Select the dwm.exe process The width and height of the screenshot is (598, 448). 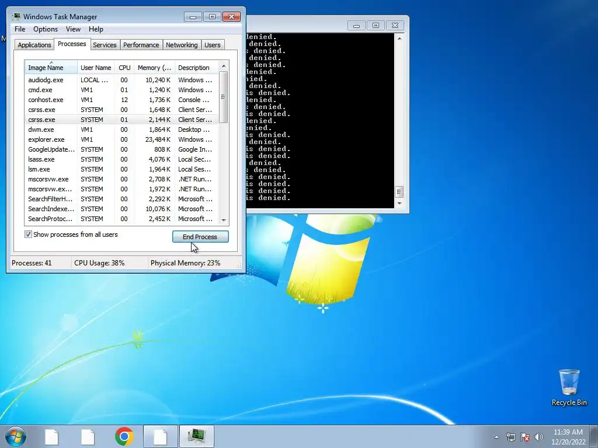121,129
